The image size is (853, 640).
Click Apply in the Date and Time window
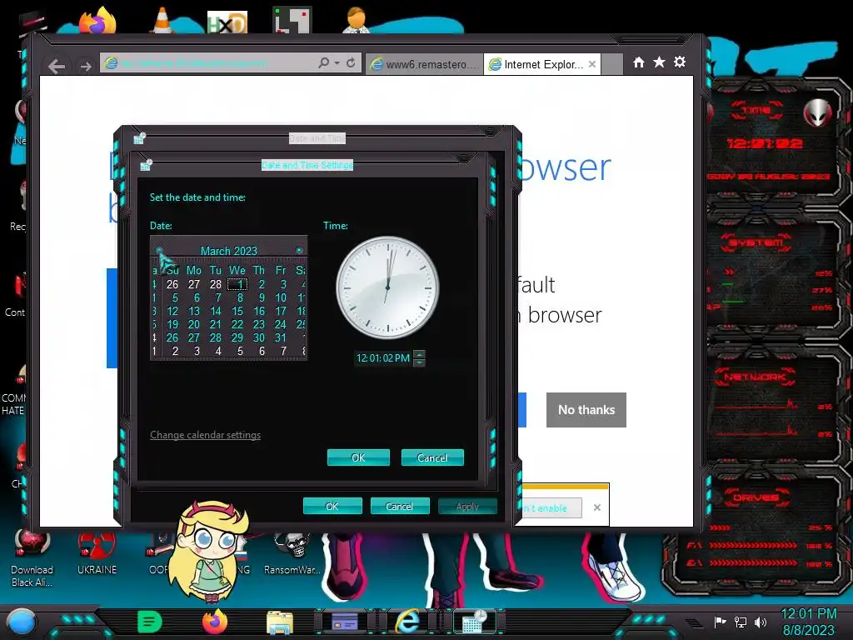pos(467,506)
